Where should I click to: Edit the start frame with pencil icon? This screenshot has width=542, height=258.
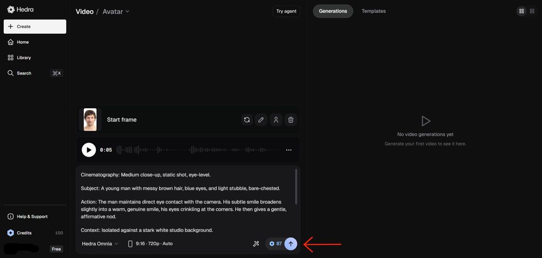tap(261, 120)
